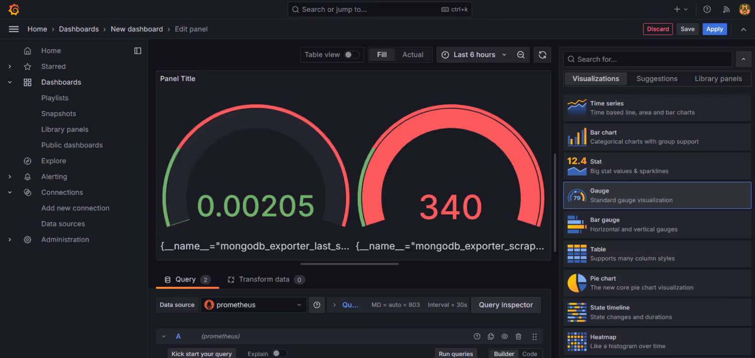Open the news RSS feed icon
This screenshot has width=755, height=358.
point(726,9)
